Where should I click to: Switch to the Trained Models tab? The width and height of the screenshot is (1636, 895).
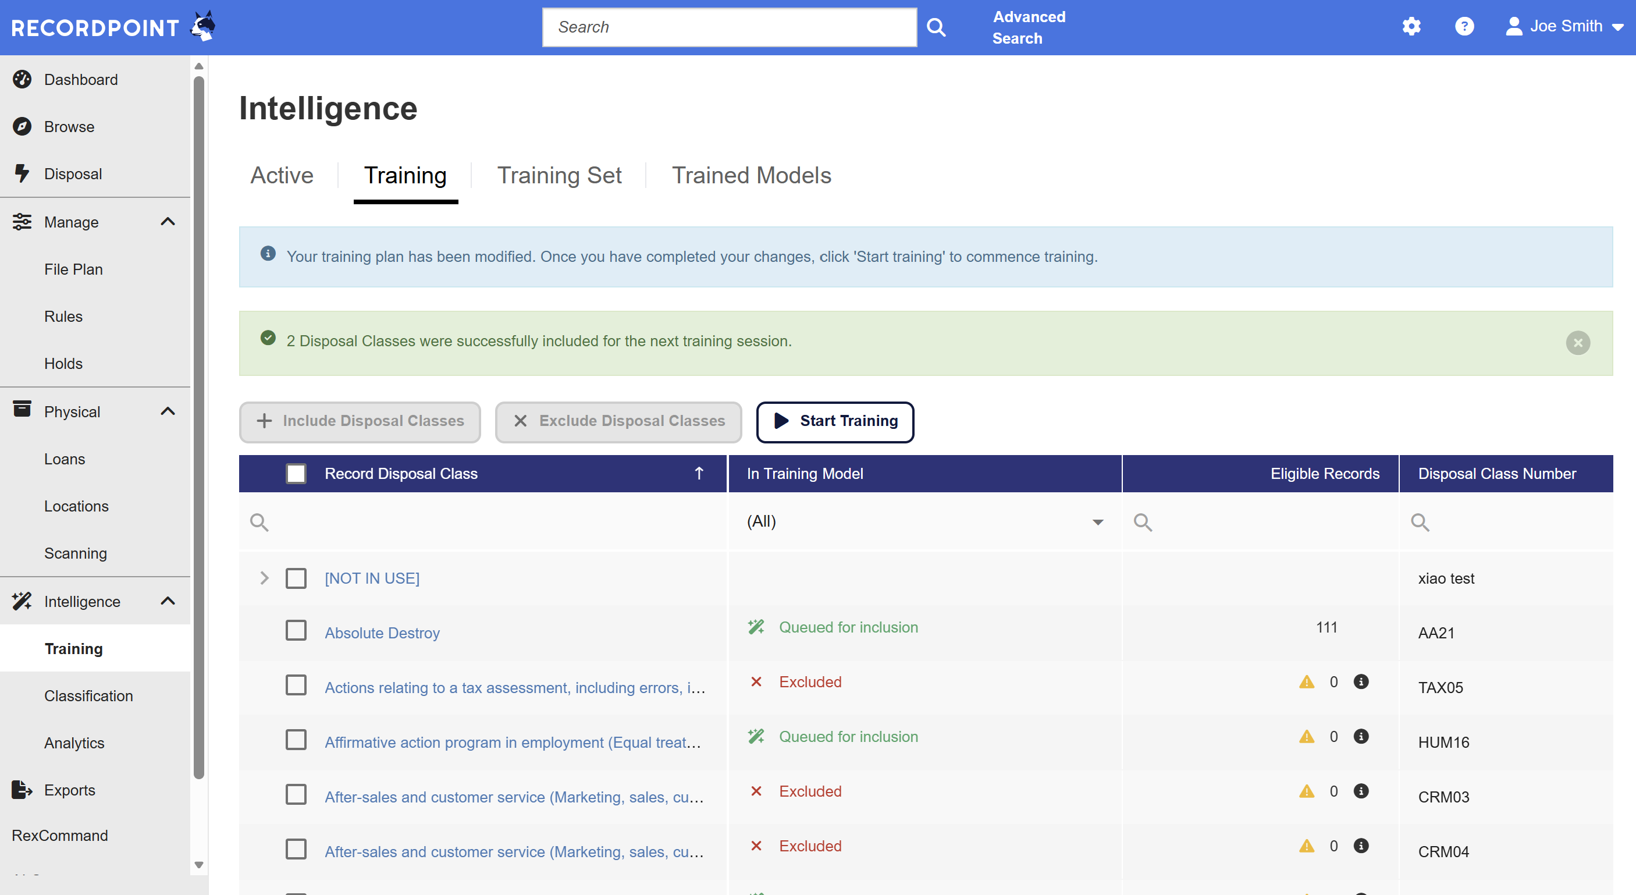click(751, 175)
